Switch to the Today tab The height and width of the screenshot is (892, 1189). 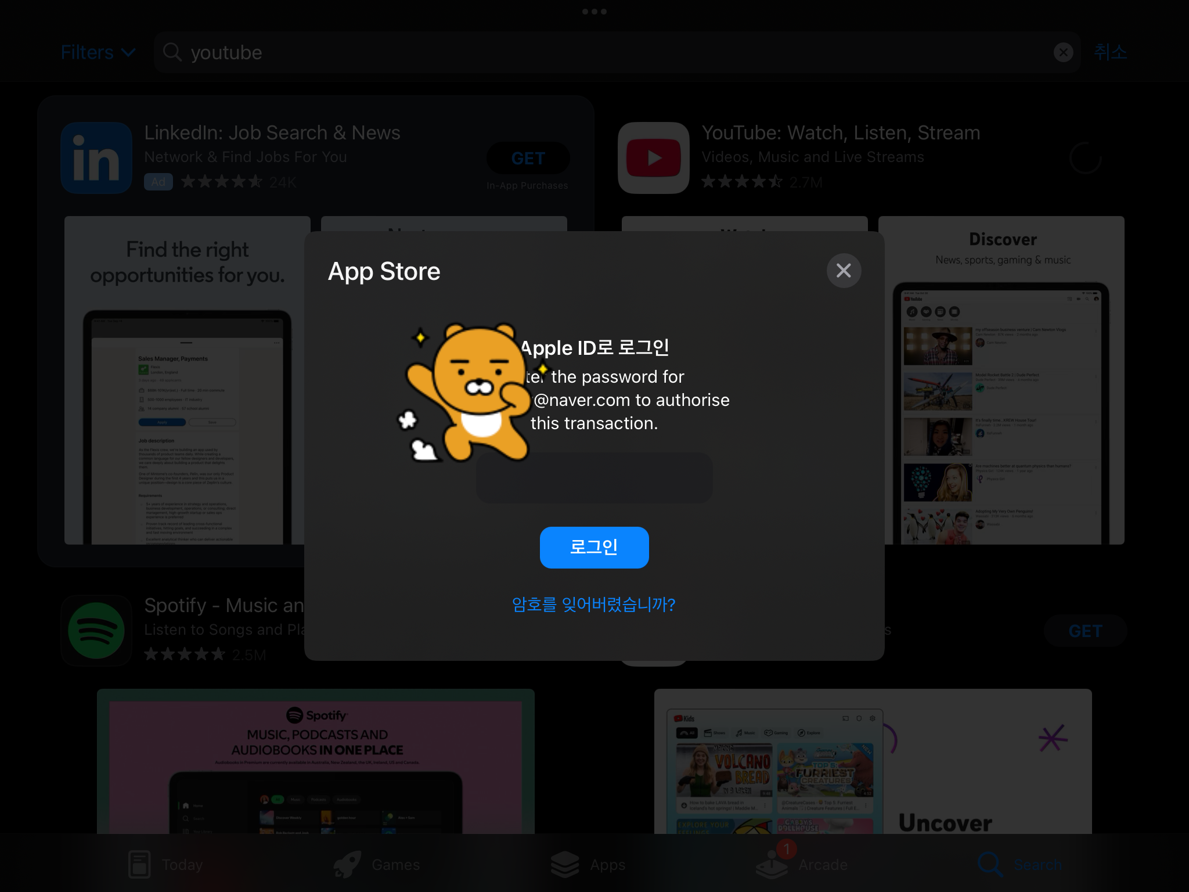coord(165,864)
